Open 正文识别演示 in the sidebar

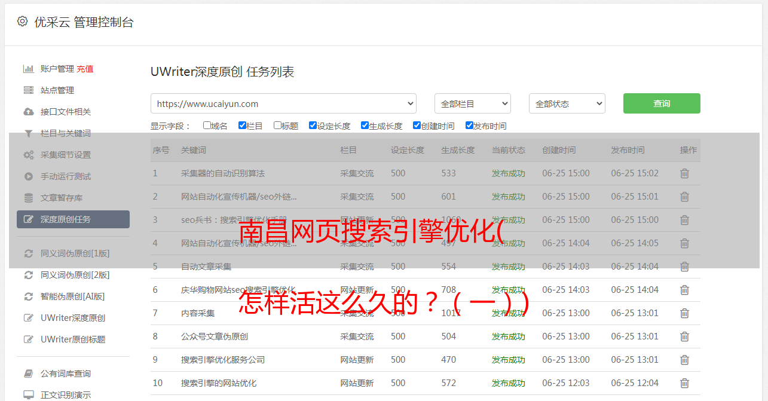coord(66,395)
